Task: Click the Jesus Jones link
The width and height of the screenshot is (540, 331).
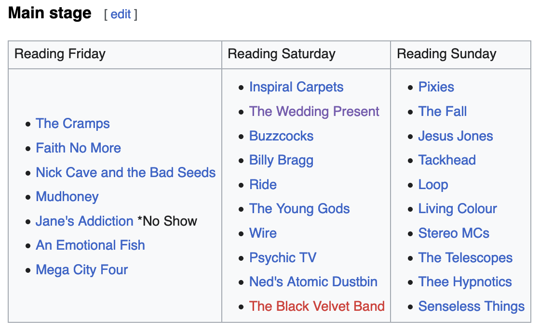Action: coord(455,136)
